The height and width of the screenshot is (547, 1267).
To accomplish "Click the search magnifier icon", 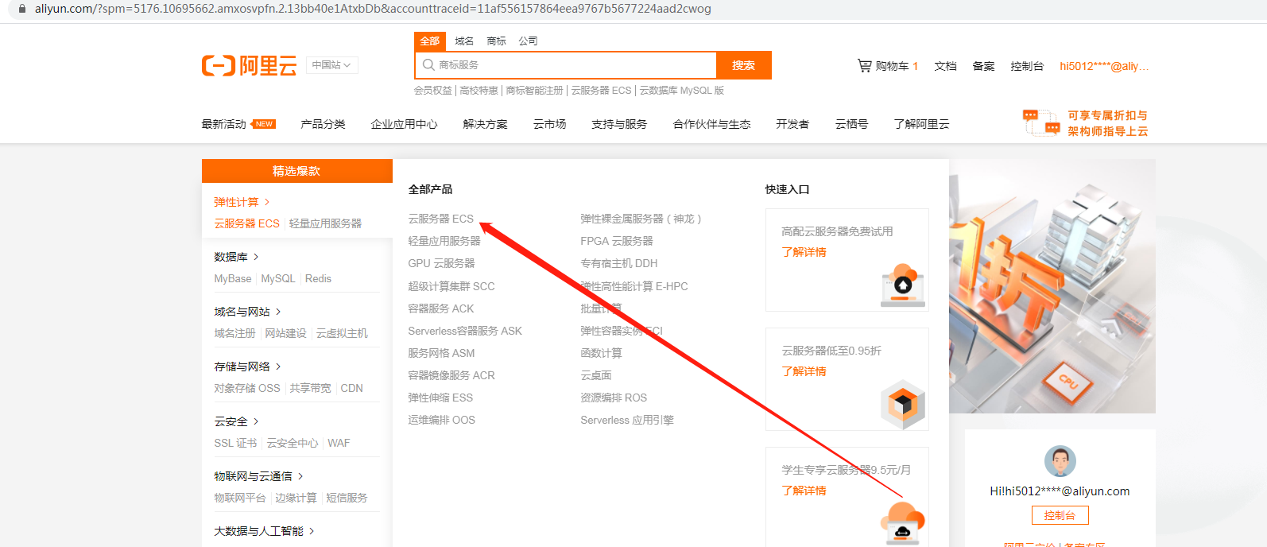I will (x=428, y=65).
